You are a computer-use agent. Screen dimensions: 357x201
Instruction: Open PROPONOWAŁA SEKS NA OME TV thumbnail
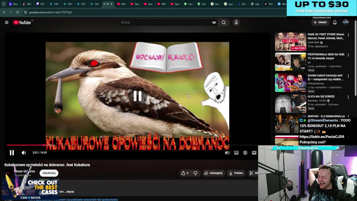point(290,62)
